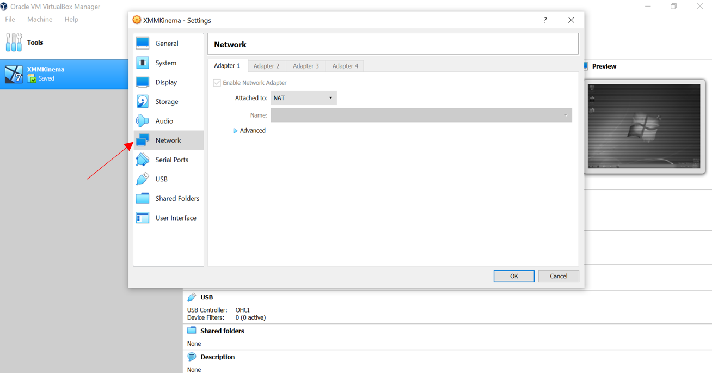Open the Machine menu
Image resolution: width=712 pixels, height=373 pixels.
[x=40, y=19]
